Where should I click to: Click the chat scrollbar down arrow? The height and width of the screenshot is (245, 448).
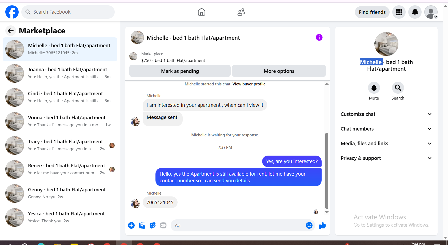pos(327,212)
